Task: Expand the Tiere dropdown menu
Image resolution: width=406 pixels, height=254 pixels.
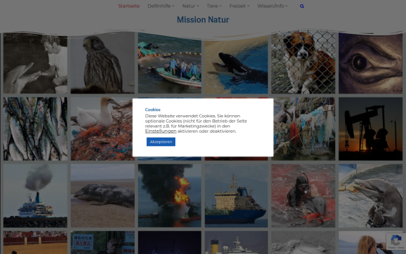Action: (214, 6)
